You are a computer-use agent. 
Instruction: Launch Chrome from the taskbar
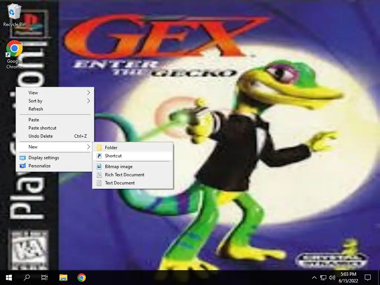point(82,278)
